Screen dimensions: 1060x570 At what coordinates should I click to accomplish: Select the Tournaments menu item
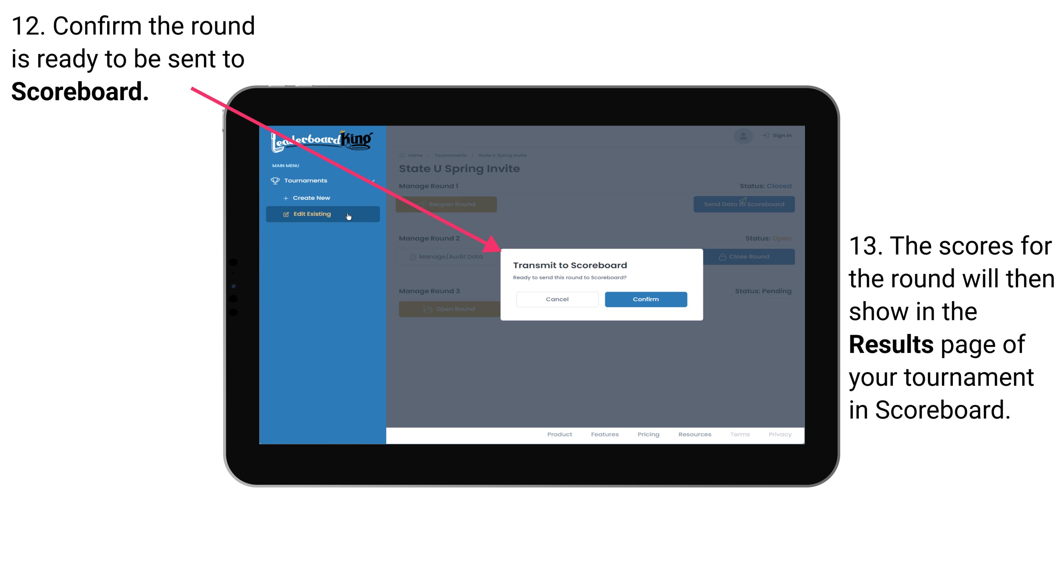306,180
